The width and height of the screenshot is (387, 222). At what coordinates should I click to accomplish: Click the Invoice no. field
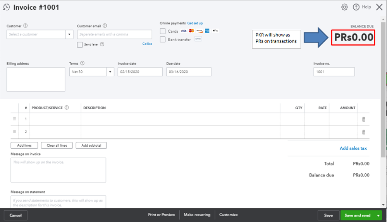coord(334,72)
